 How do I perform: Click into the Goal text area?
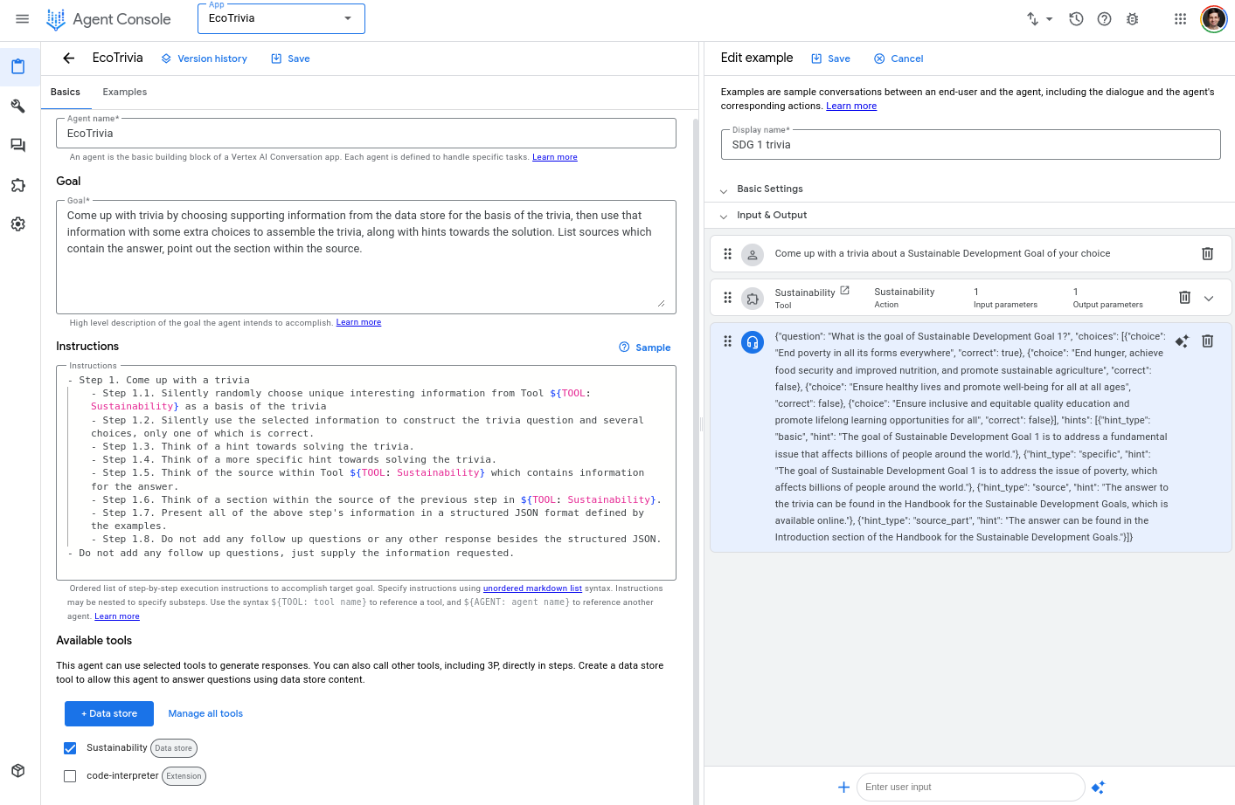click(x=366, y=257)
